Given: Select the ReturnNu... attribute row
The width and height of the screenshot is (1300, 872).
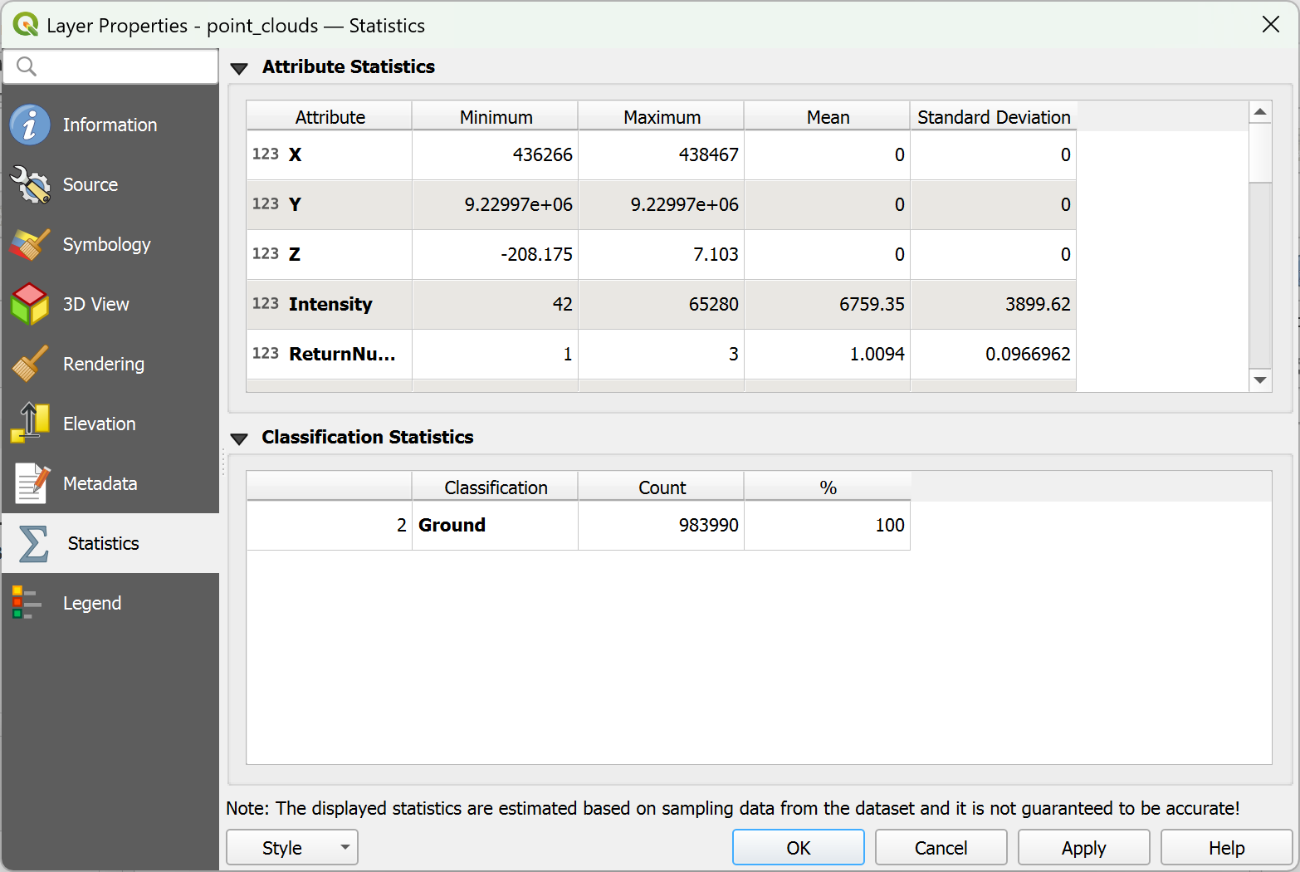Looking at the screenshot, I should pos(662,354).
